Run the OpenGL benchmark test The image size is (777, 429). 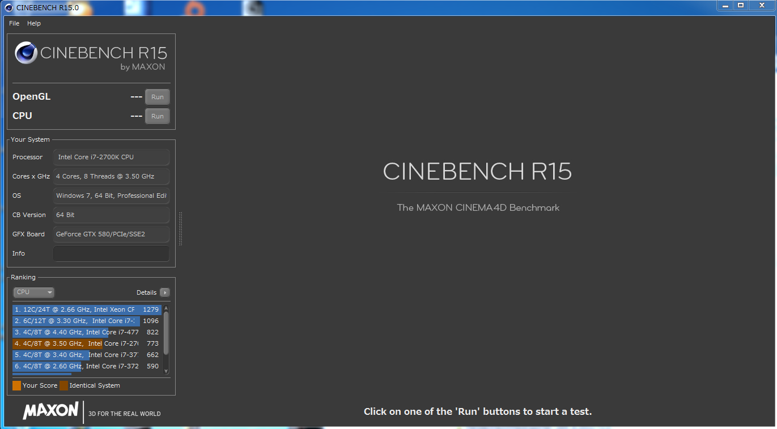click(158, 97)
